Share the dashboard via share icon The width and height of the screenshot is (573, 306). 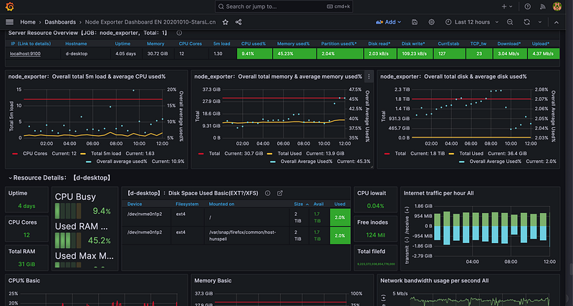(239, 22)
